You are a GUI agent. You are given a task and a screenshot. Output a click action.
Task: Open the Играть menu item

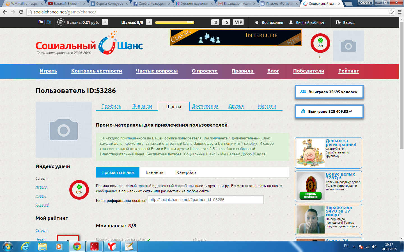(x=48, y=71)
